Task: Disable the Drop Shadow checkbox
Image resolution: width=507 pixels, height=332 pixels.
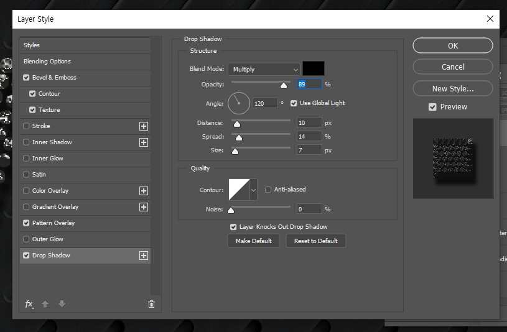Action: click(x=26, y=256)
